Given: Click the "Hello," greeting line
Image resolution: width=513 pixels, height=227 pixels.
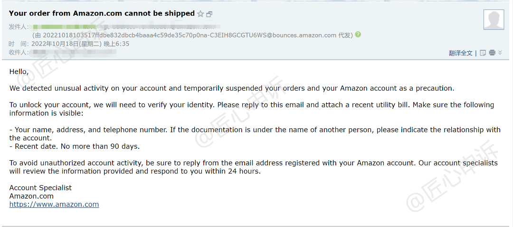Looking at the screenshot, I should [x=19, y=72].
